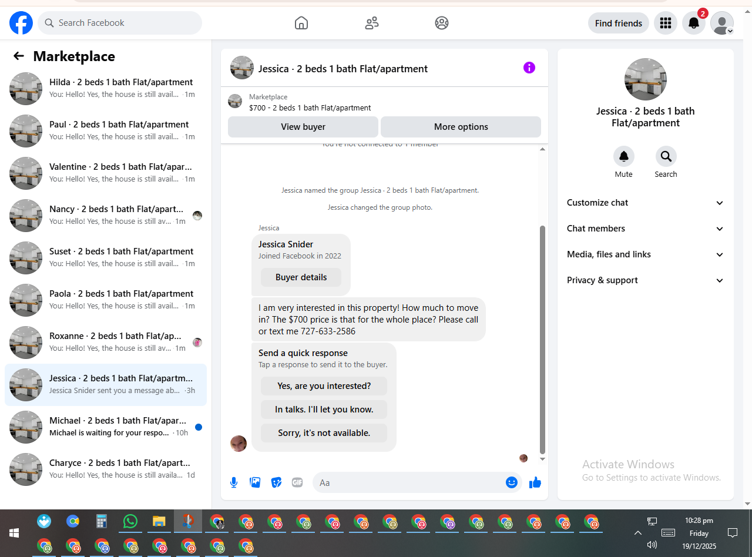Open the menu grid icon
Image resolution: width=752 pixels, height=557 pixels.
(666, 23)
